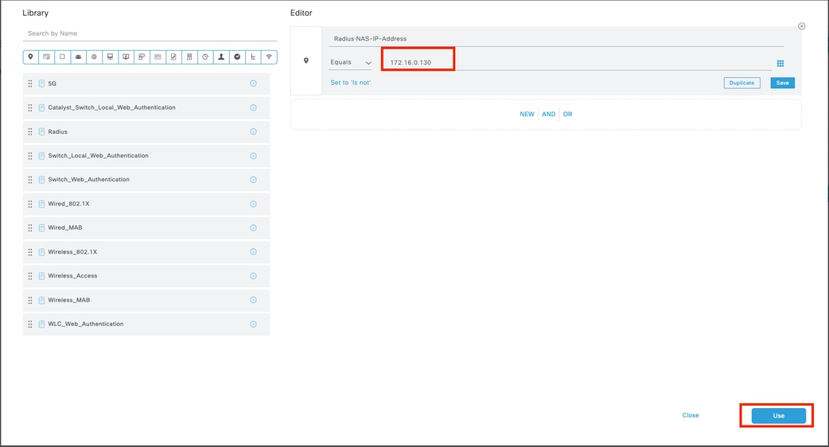Select the 5G library condition
The height and width of the screenshot is (447, 829).
click(x=146, y=84)
